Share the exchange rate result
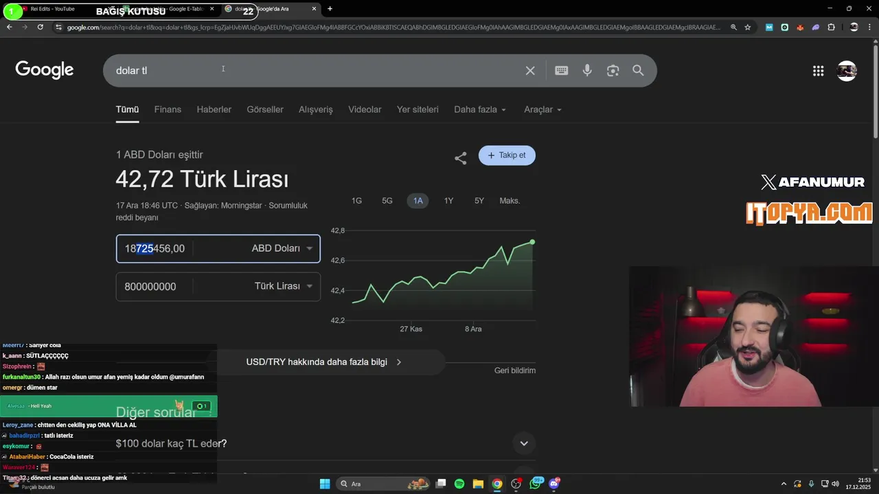Screen dimensions: 879x494 click(x=460, y=158)
